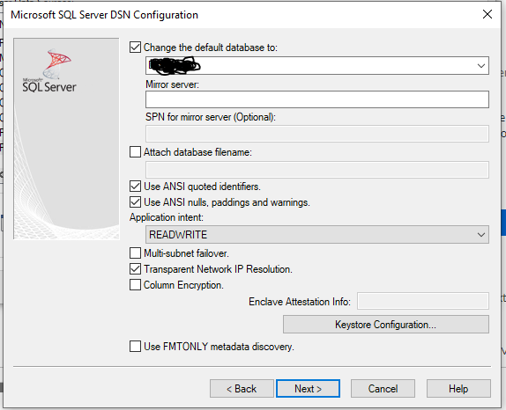Image resolution: width=506 pixels, height=410 pixels.
Task: Open Keystore Configuration dialog
Action: (x=385, y=325)
